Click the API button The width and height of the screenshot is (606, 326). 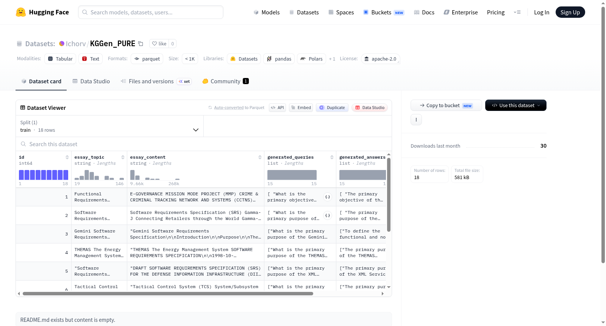point(277,108)
